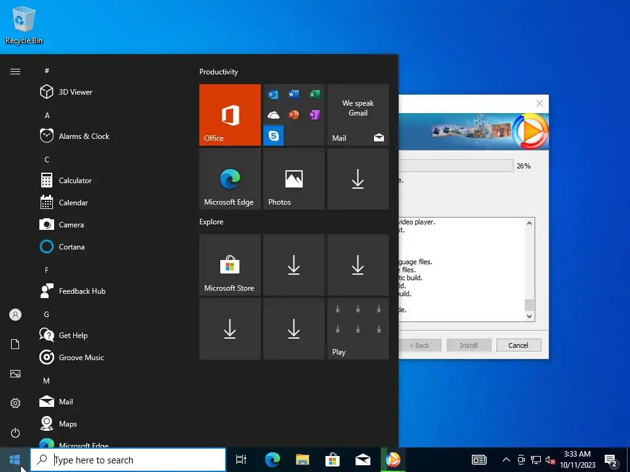Open the Excel icon in tile group

coord(314,94)
